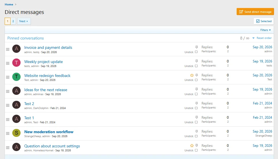The image size is (278, 159).
Task: Click star icon on Website redesign feedback
Action: coord(192,75)
